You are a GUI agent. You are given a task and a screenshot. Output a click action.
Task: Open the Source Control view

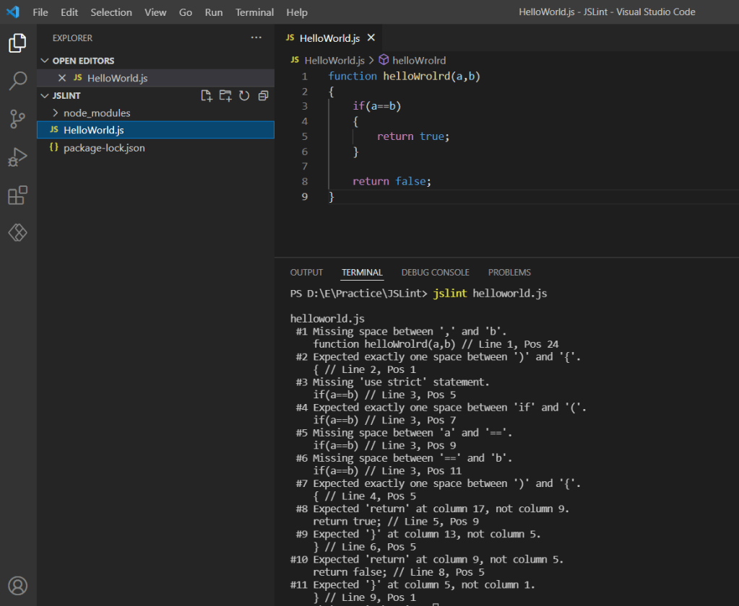pos(18,119)
